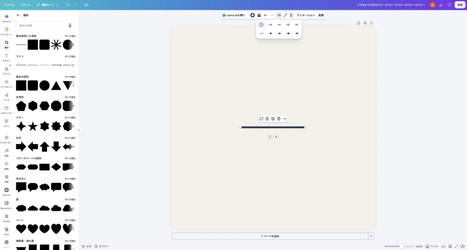467x250 pixels.
Task: Select the bar line-end option
Action: click(261, 34)
